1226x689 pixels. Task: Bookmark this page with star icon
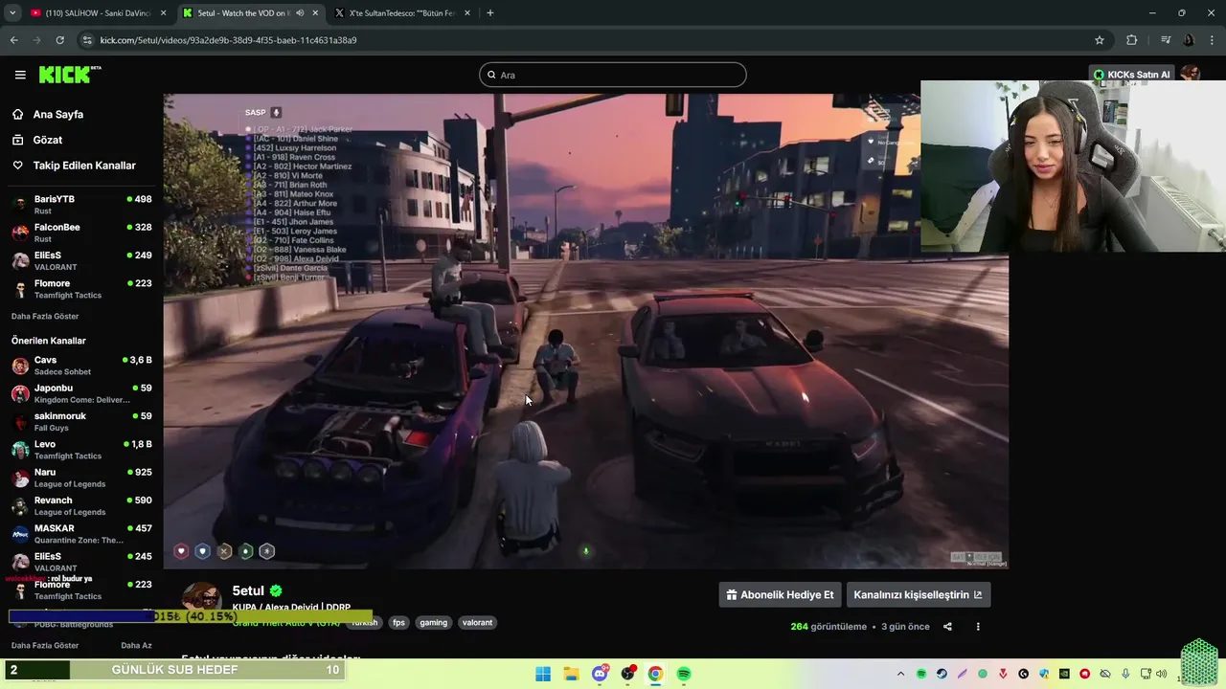[x=1100, y=40]
